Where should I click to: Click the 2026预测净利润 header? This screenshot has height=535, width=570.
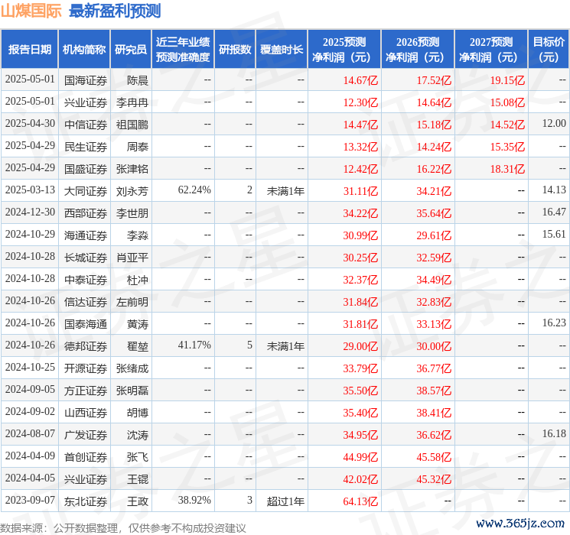pyautogui.click(x=418, y=50)
